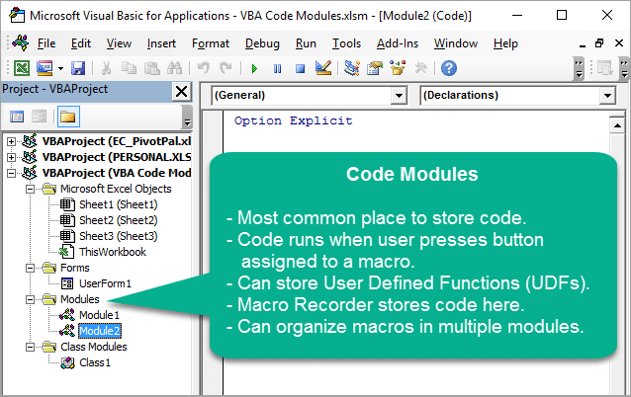The width and height of the screenshot is (631, 397).
Task: Open the (General) object dropdown
Action: pyautogui.click(x=399, y=96)
